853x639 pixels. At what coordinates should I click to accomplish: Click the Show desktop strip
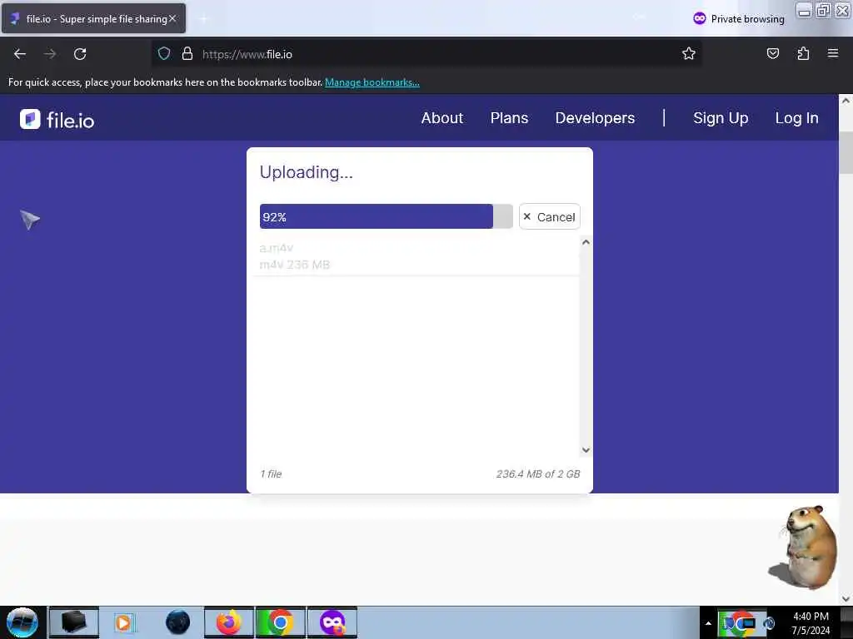pos(846,622)
